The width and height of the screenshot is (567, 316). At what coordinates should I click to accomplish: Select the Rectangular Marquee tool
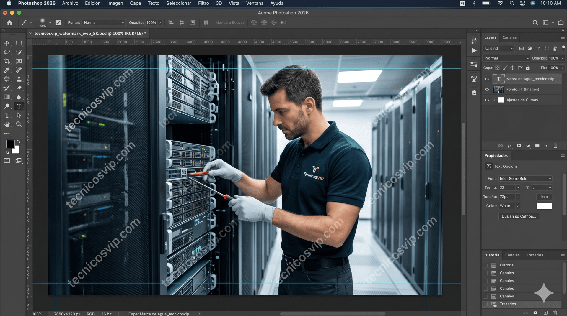pyautogui.click(x=19, y=43)
